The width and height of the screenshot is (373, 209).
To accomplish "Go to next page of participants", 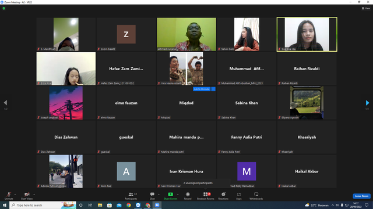I will 367,103.
